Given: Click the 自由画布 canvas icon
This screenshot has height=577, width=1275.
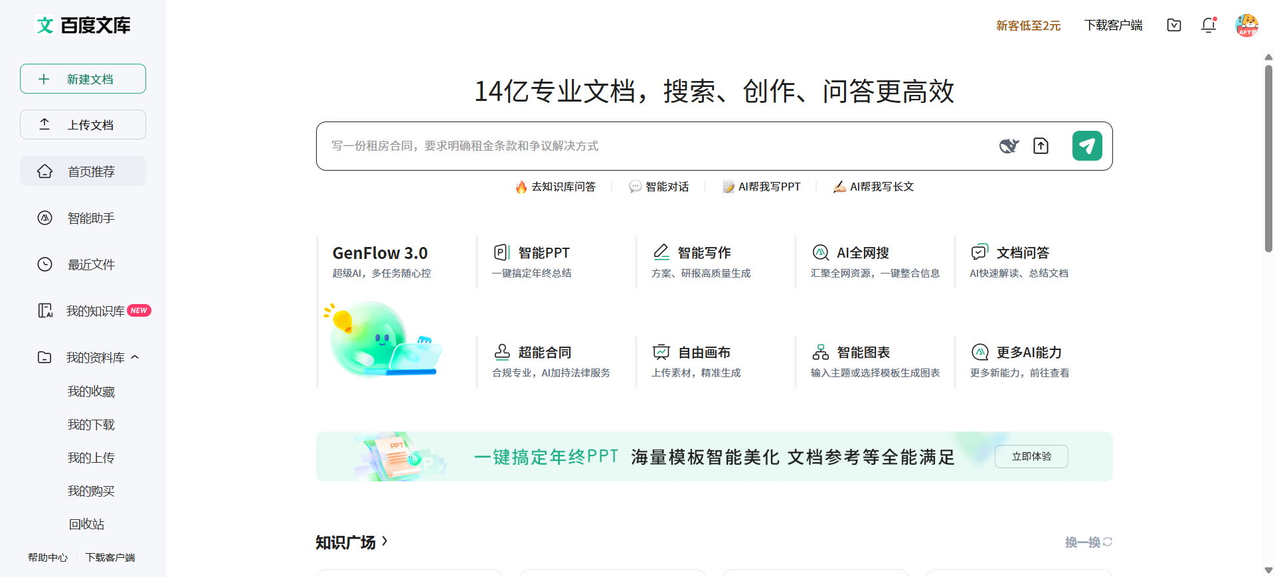Looking at the screenshot, I should tap(661, 352).
